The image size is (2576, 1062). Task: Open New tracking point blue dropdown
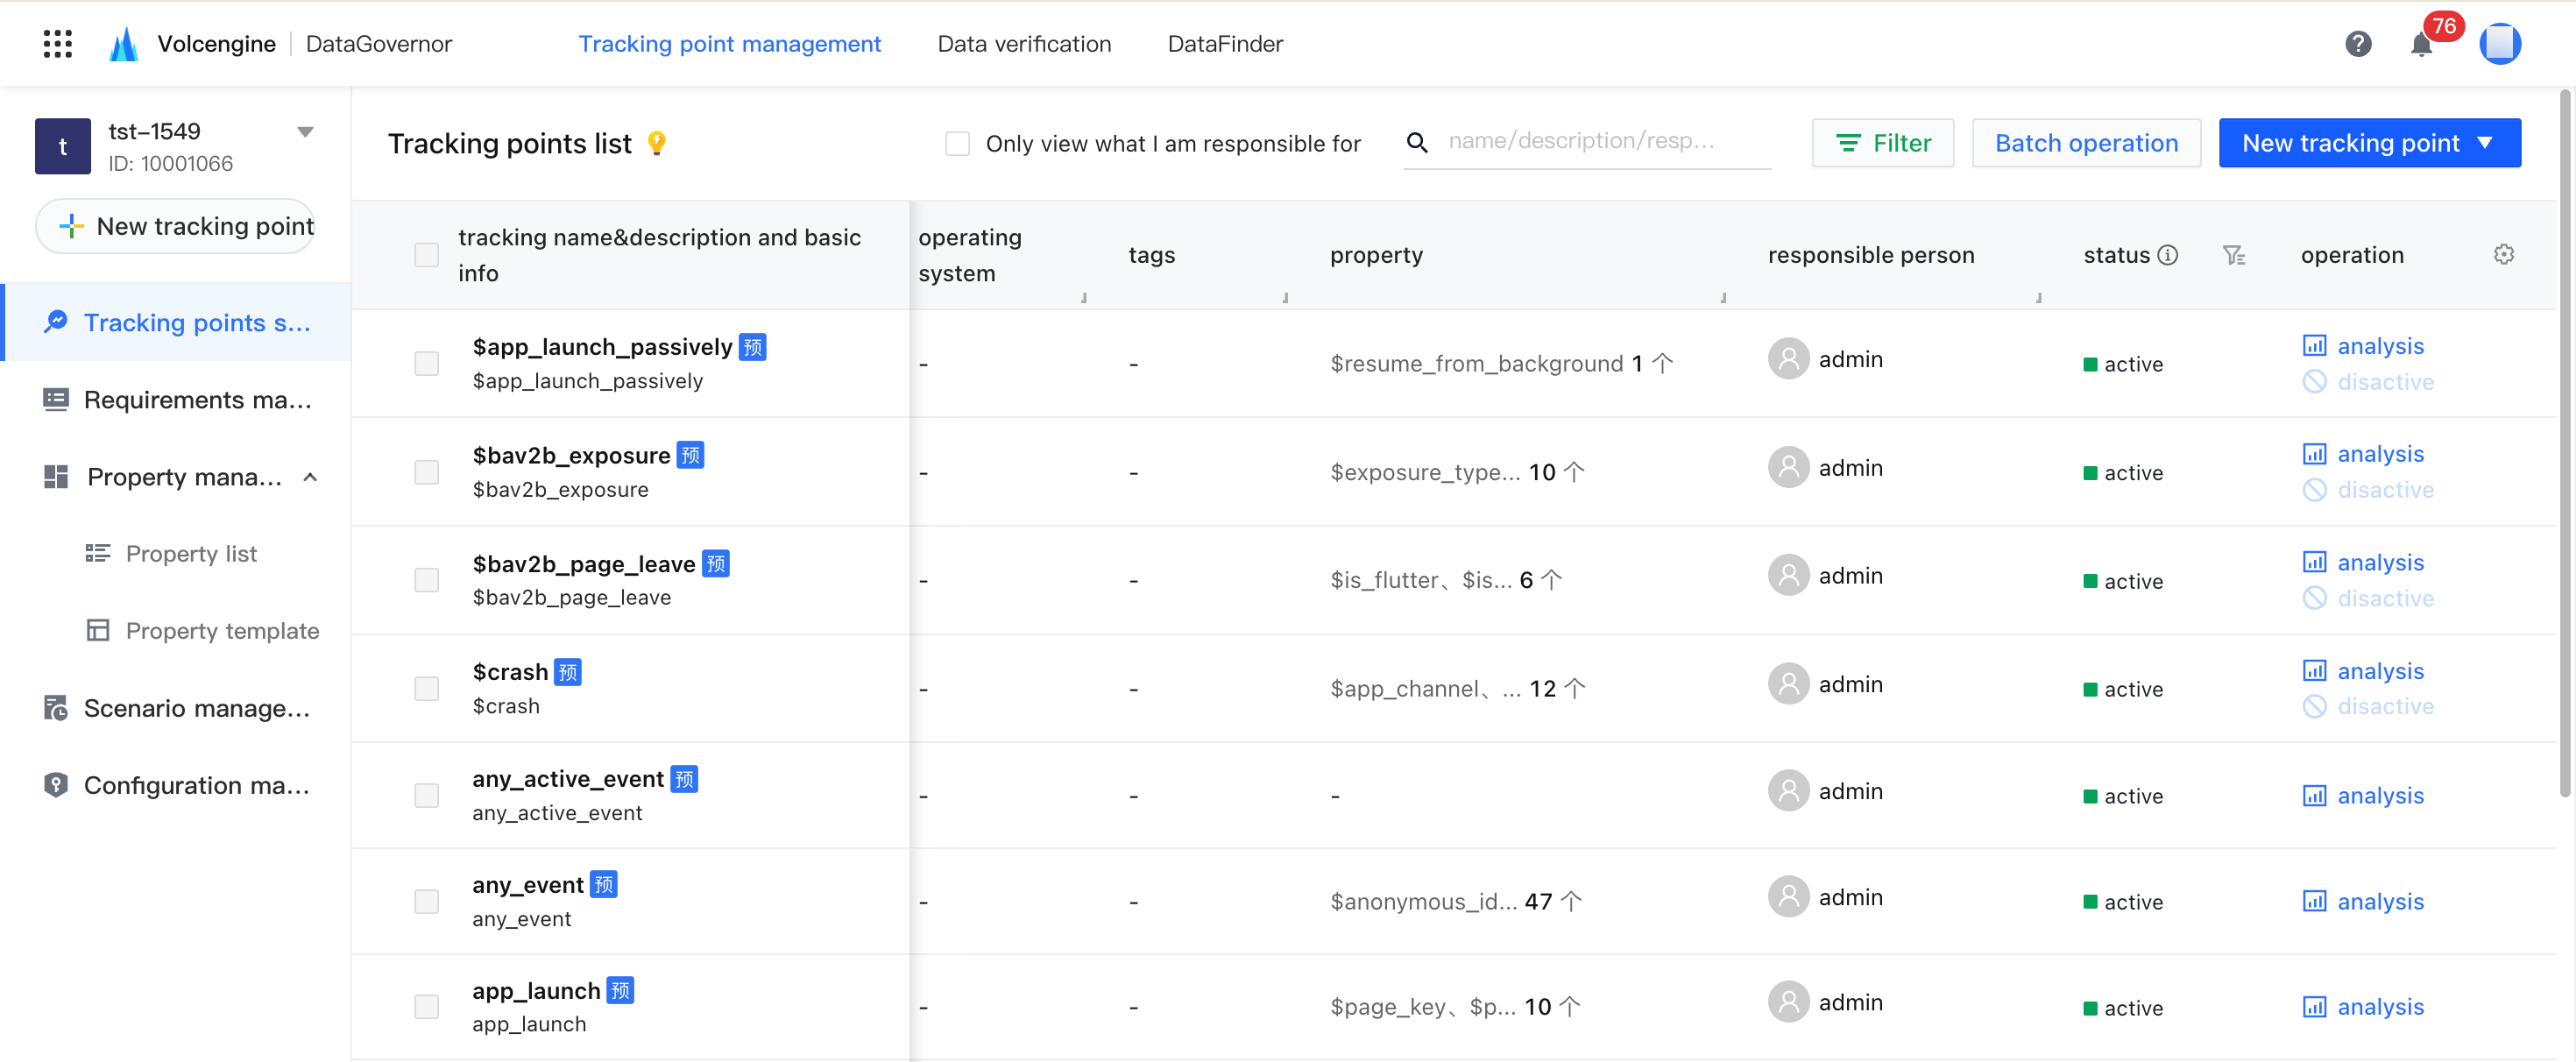point(2369,143)
